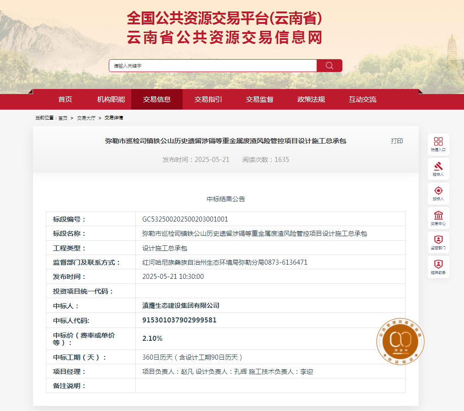Select the 招标人 (tenderer) sidebar icon
Image resolution: width=464 pixels, height=411 pixels.
pos(438,169)
